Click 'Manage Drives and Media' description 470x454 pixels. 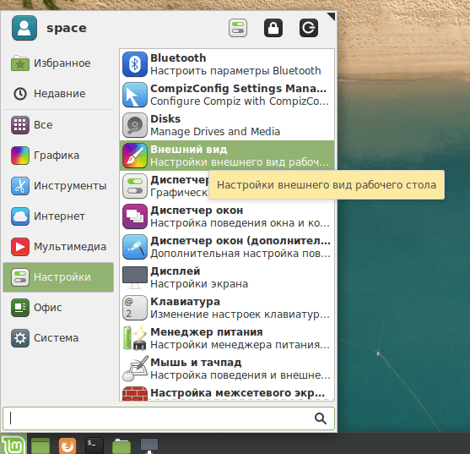pos(215,132)
